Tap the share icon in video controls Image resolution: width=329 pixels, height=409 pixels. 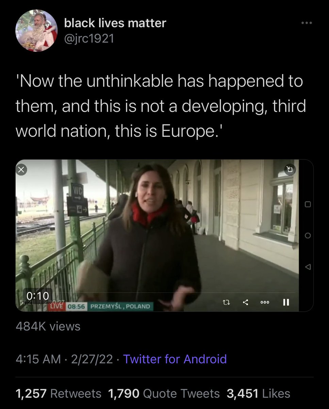coord(246,302)
